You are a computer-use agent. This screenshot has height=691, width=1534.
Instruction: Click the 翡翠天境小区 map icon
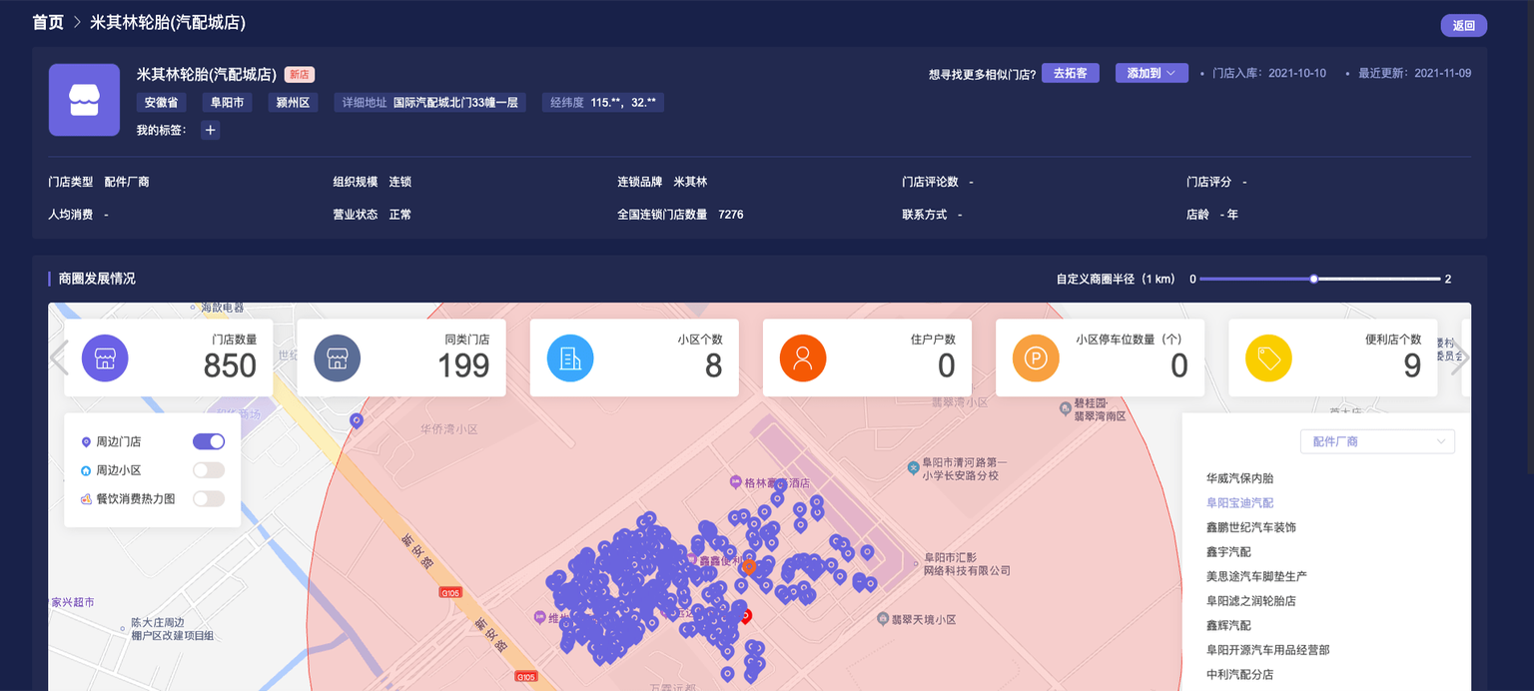click(883, 619)
